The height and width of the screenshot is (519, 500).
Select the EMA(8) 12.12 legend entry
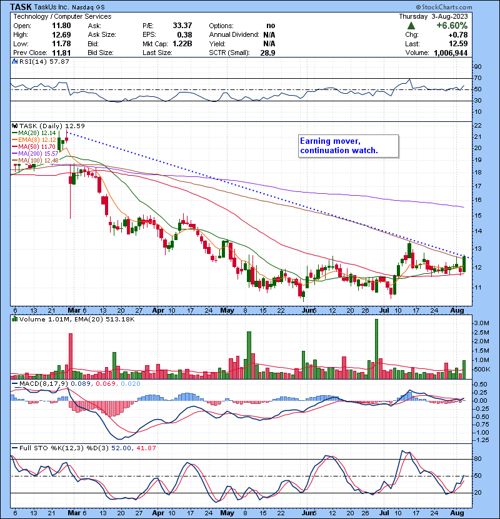pyautogui.click(x=34, y=140)
